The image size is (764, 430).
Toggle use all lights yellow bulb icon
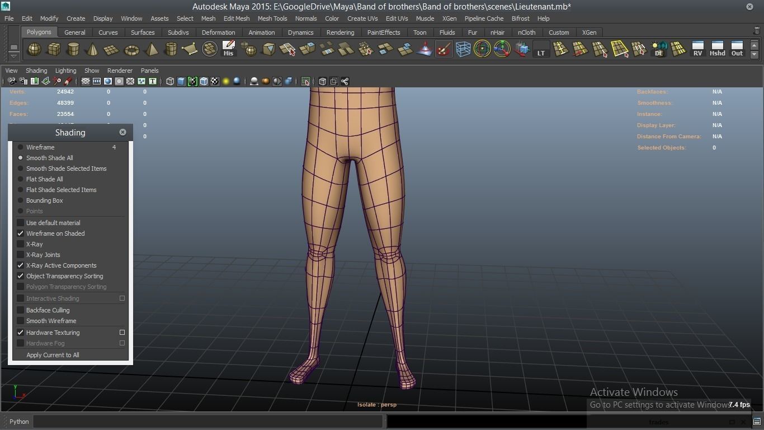[226, 82]
